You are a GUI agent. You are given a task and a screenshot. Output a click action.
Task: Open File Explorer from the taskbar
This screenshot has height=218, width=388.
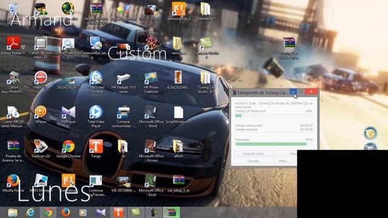13,213
